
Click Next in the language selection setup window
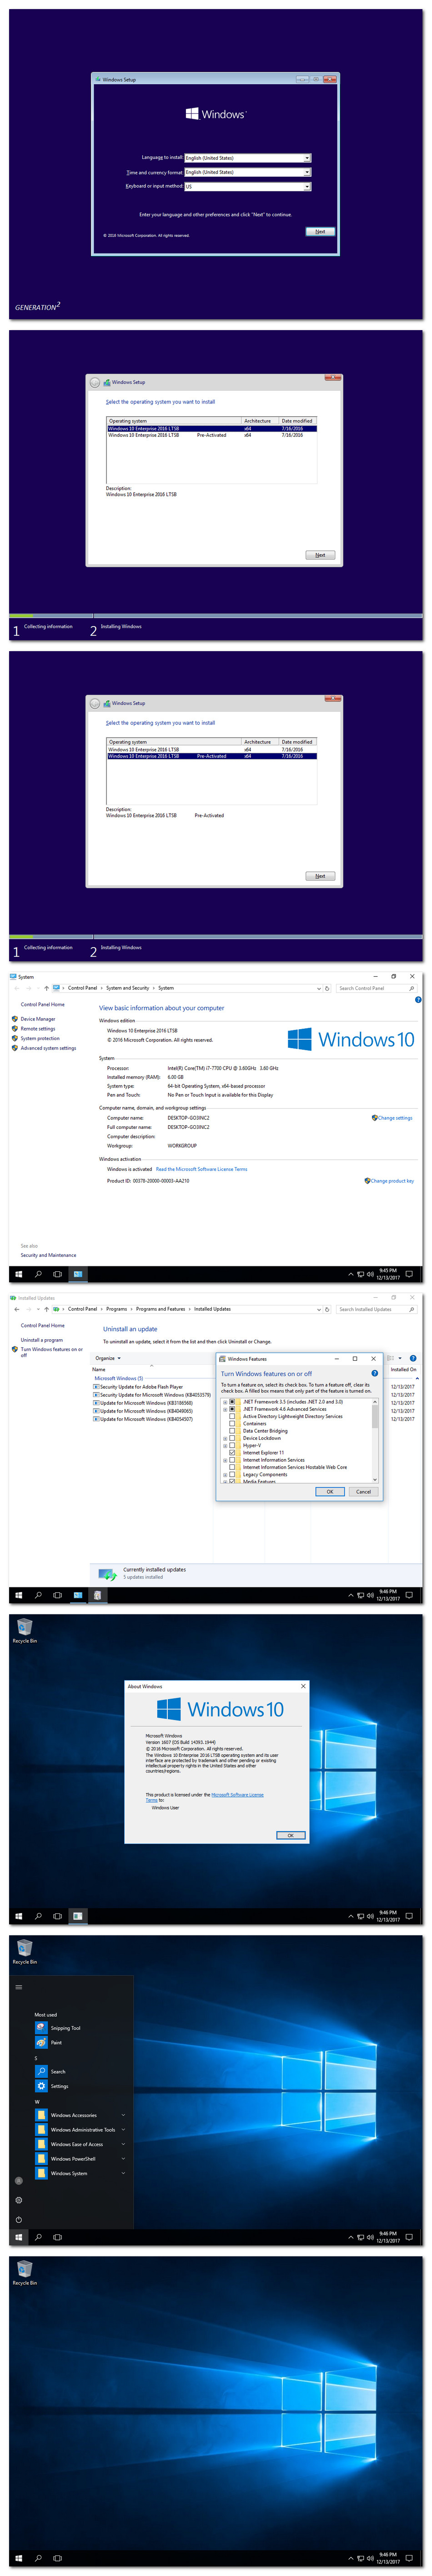319,231
